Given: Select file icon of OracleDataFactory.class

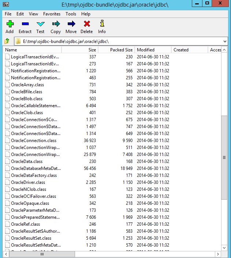Looking at the screenshot, I should [x=7, y=175].
